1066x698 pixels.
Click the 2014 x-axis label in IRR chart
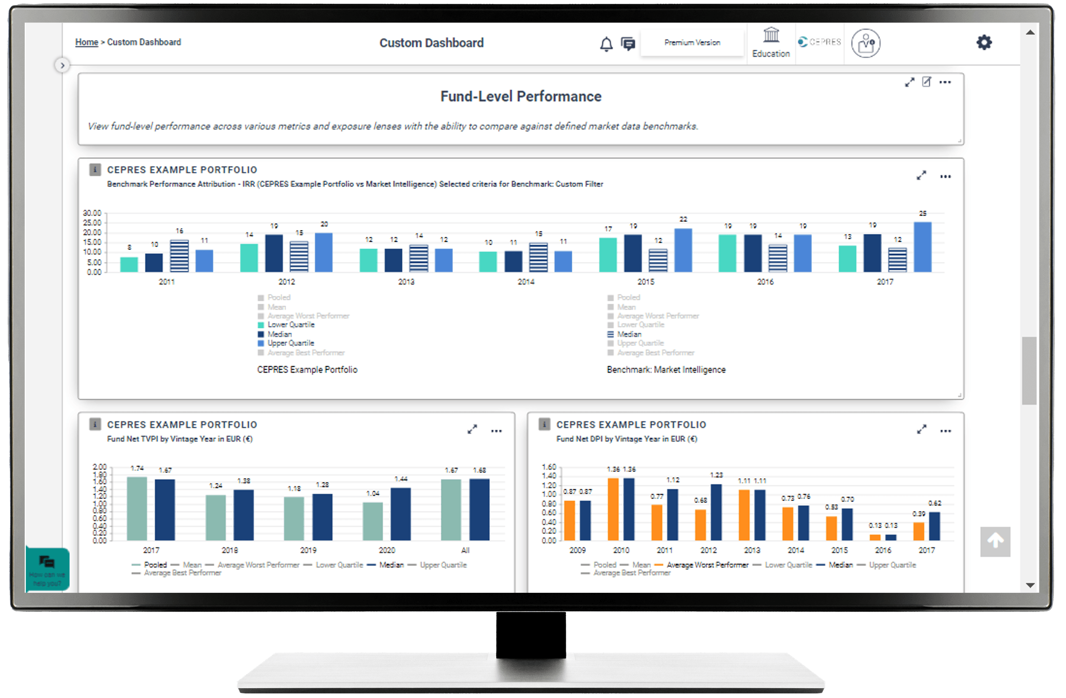526,282
